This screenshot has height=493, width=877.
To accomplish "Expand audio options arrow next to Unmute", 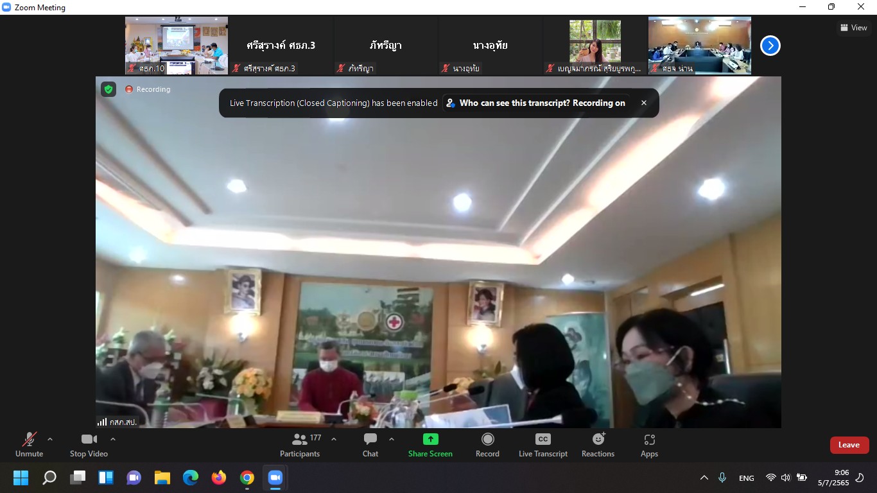I will point(50,439).
